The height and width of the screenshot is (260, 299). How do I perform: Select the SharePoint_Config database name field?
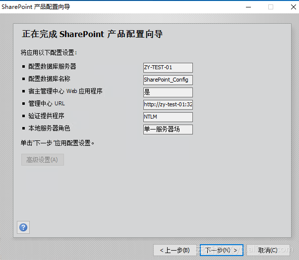coord(168,80)
